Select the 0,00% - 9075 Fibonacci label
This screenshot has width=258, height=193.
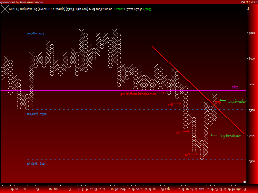tap(35, 33)
